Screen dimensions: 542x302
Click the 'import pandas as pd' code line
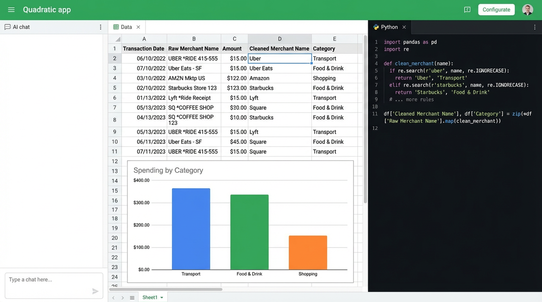[410, 42]
